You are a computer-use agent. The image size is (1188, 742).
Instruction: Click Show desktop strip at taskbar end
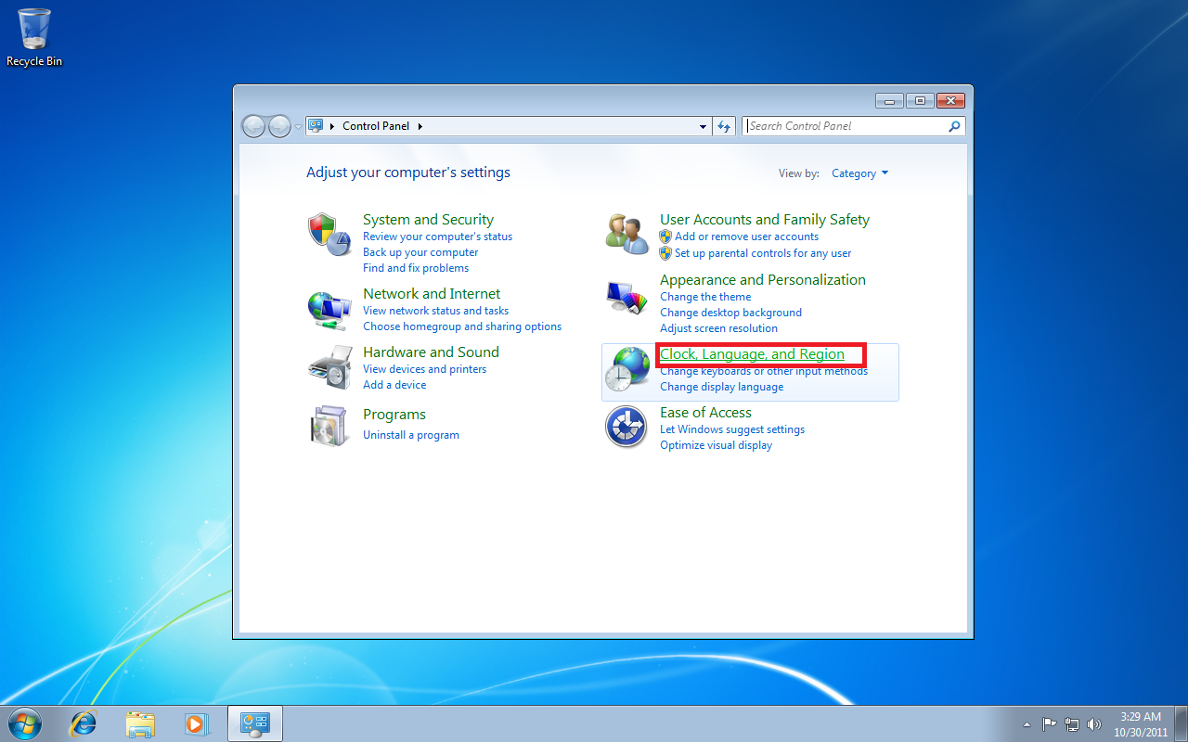[1181, 723]
